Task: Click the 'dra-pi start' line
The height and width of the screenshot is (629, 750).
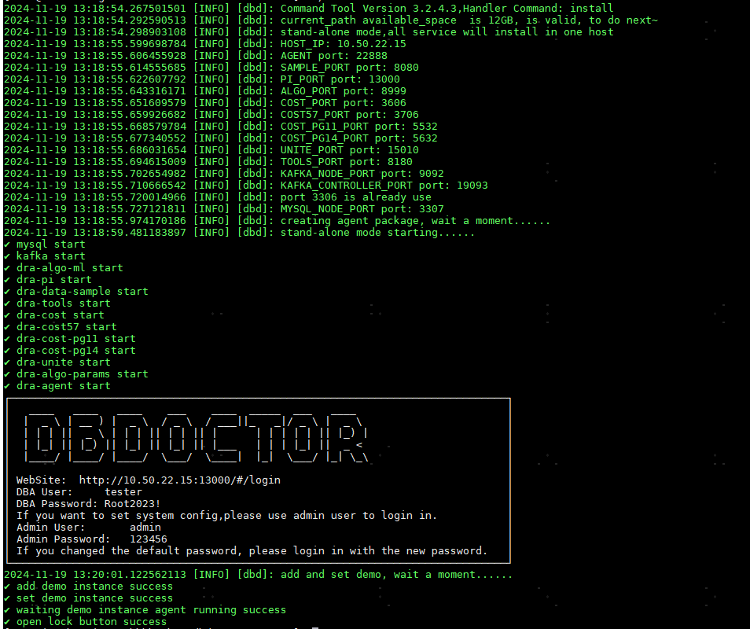Action: [x=48, y=279]
